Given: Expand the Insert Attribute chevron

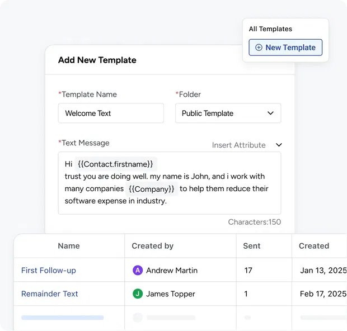Looking at the screenshot, I should (279, 145).
